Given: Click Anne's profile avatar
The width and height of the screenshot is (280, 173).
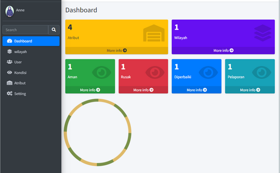Looking at the screenshot, I should (10, 11).
